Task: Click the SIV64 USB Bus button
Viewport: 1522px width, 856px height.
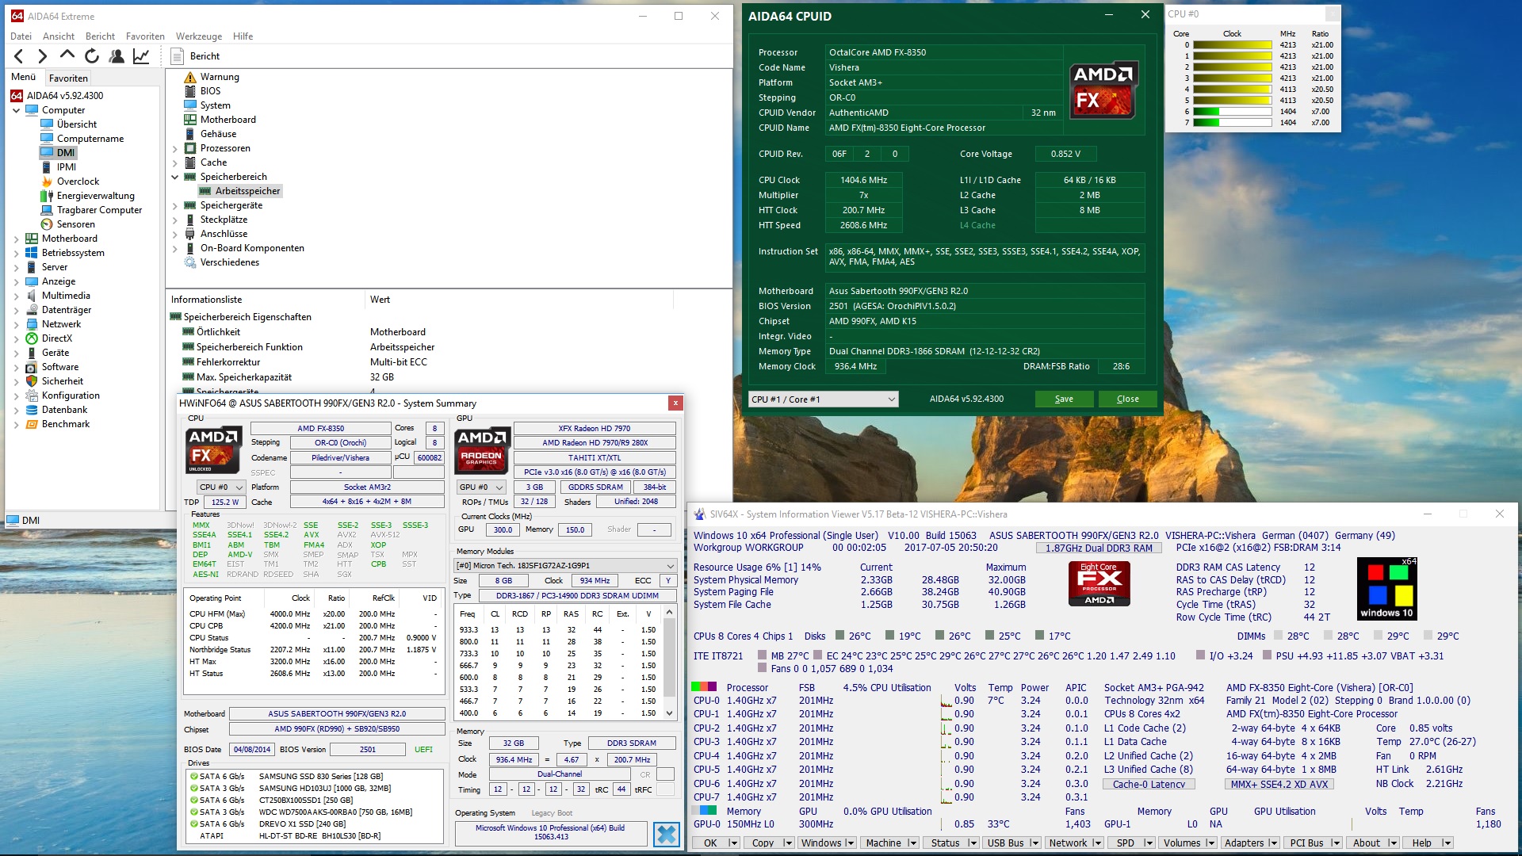Action: (x=1005, y=843)
